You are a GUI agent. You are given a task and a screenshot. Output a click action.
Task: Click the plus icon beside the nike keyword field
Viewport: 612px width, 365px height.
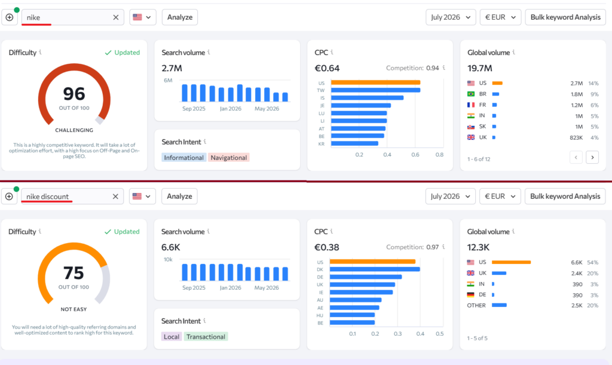[10, 17]
